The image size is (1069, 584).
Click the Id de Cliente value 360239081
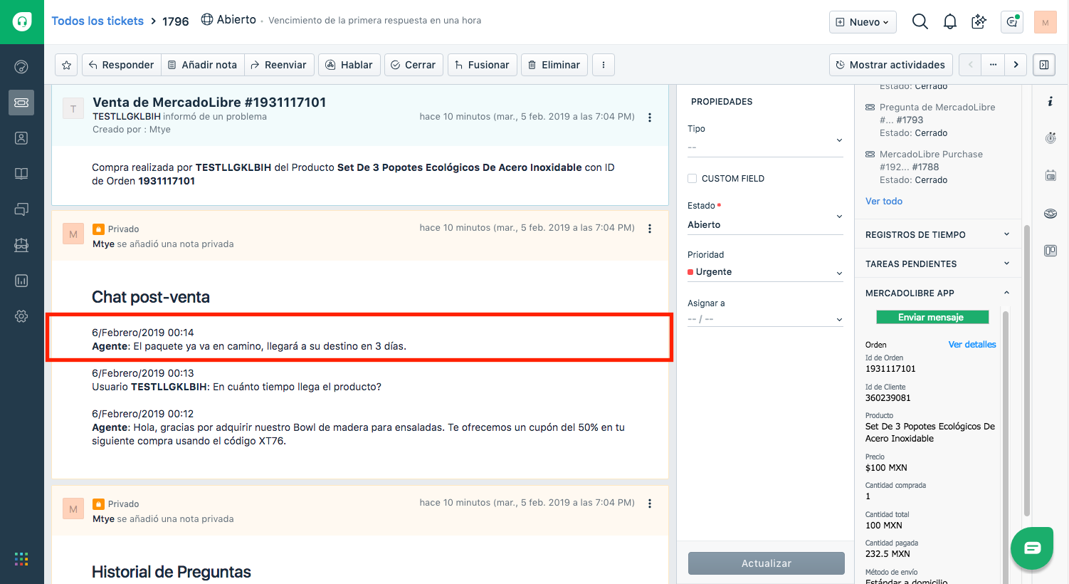tap(888, 398)
